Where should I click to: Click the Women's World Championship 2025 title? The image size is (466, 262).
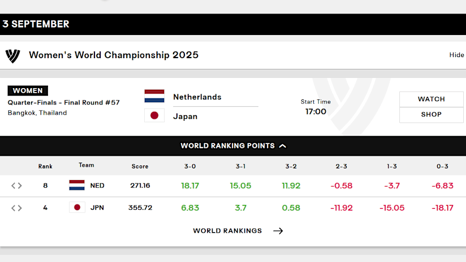[x=114, y=55]
